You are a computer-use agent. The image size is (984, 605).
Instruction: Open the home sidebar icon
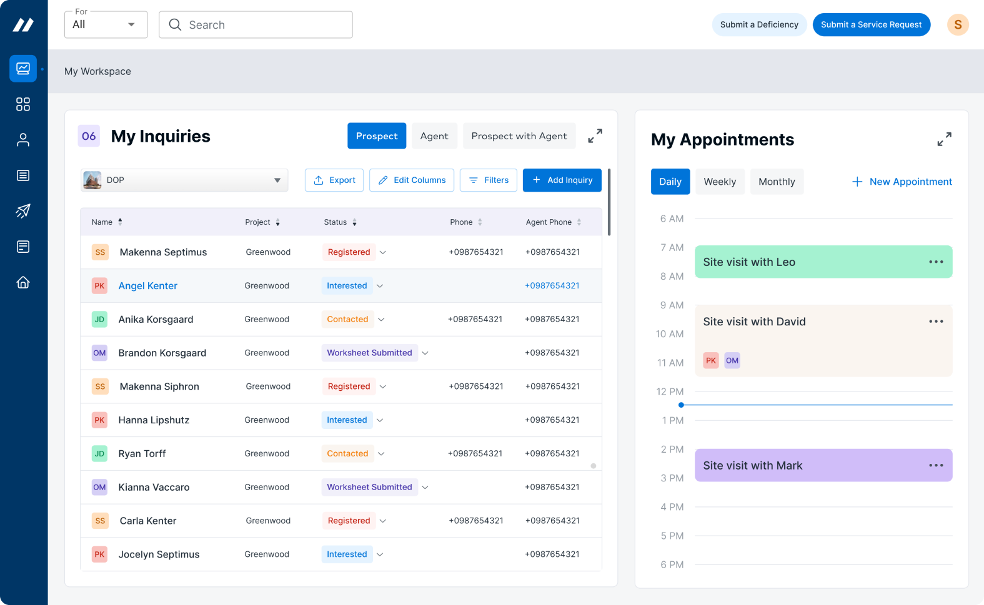23,282
